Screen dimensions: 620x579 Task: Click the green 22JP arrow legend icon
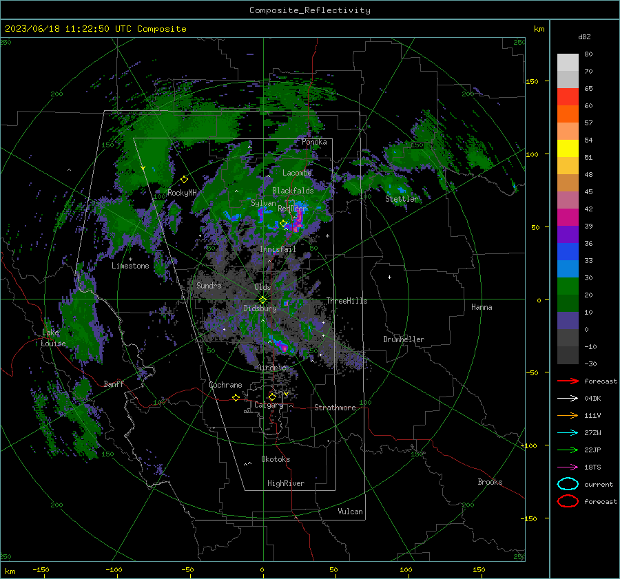tap(568, 450)
